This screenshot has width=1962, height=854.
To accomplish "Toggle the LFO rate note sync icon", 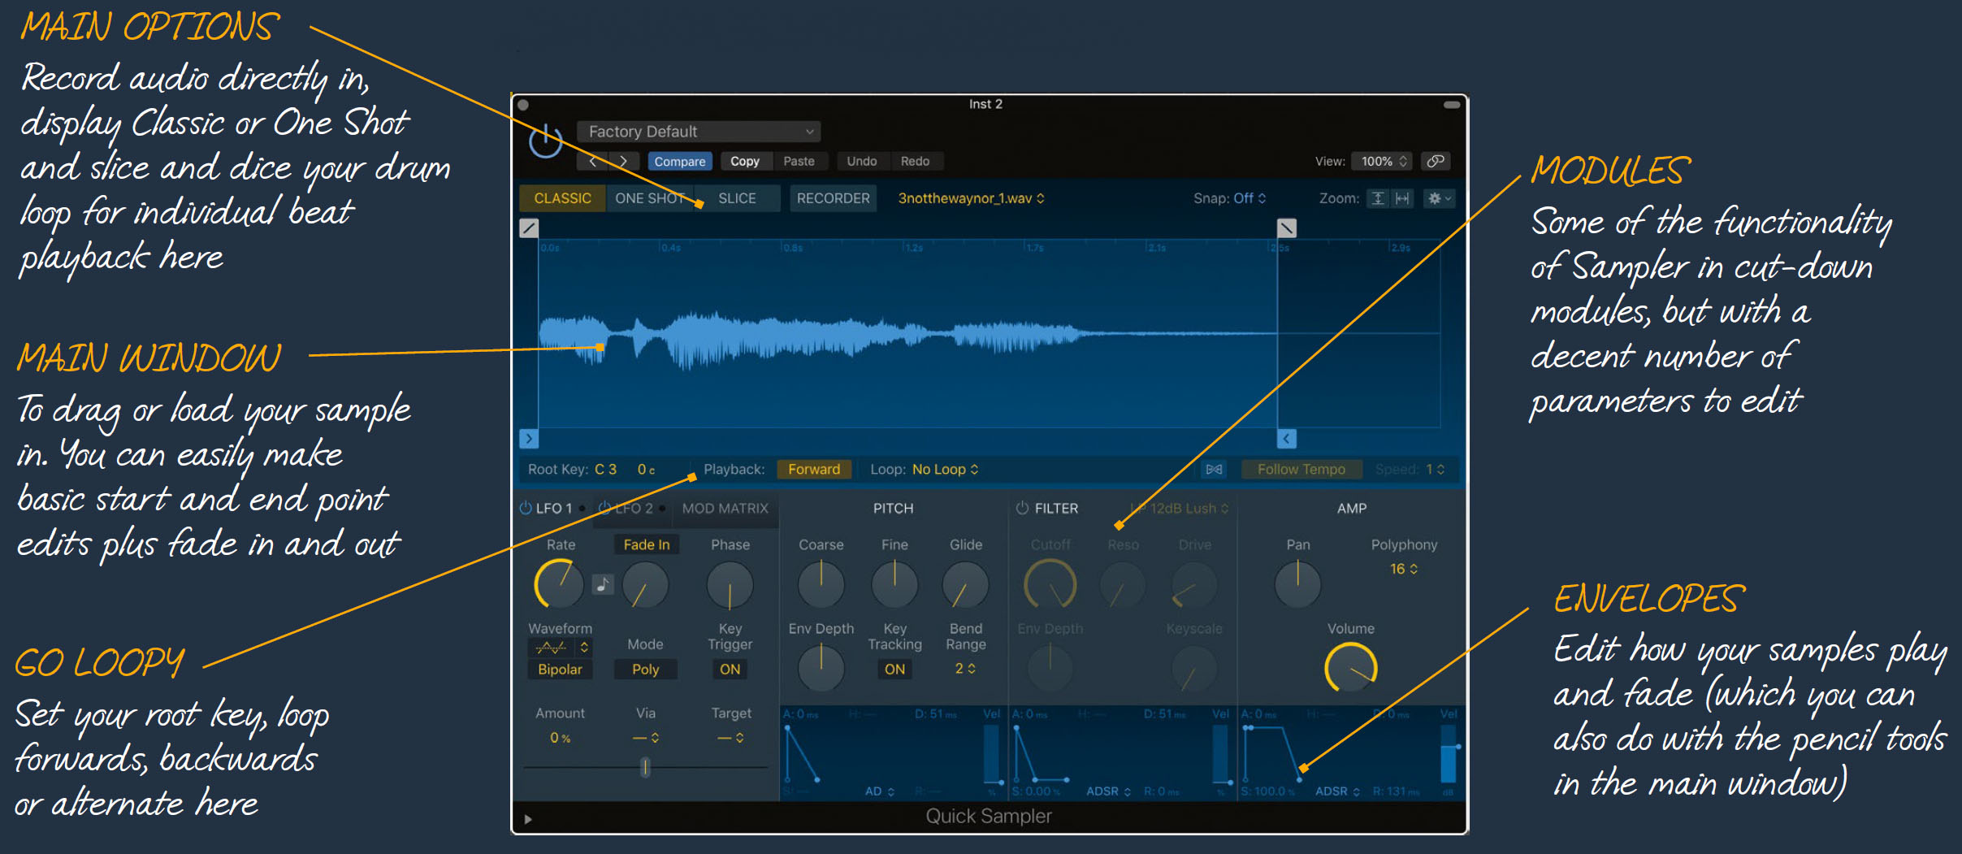I will click(602, 584).
